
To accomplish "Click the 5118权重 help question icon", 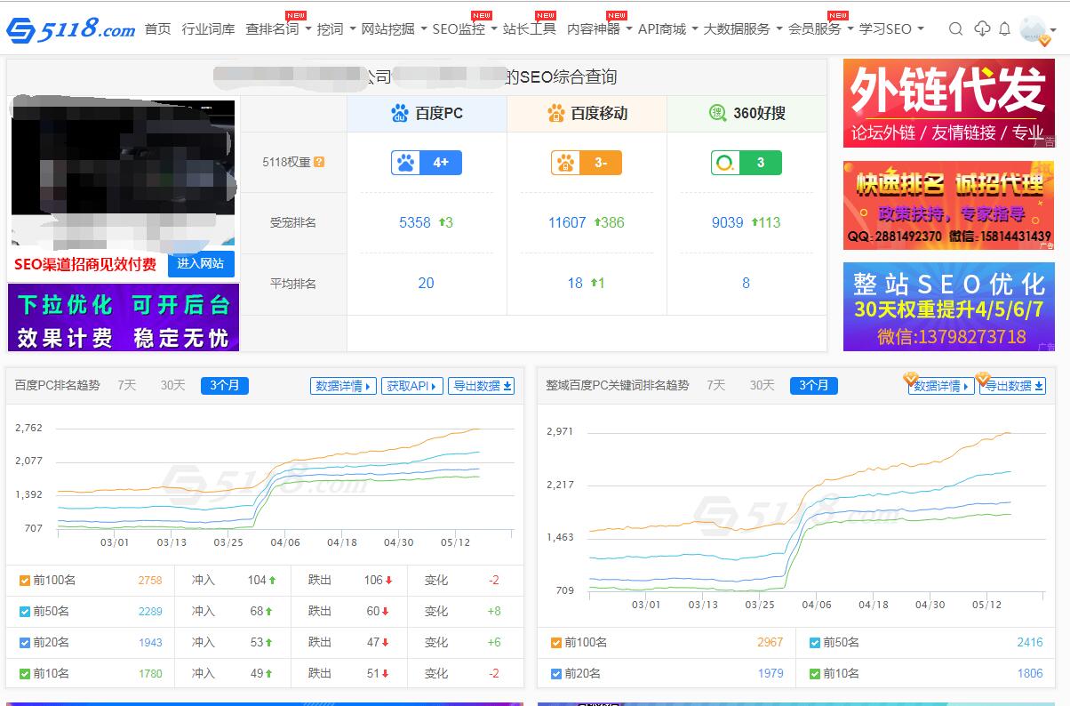I will [319, 162].
